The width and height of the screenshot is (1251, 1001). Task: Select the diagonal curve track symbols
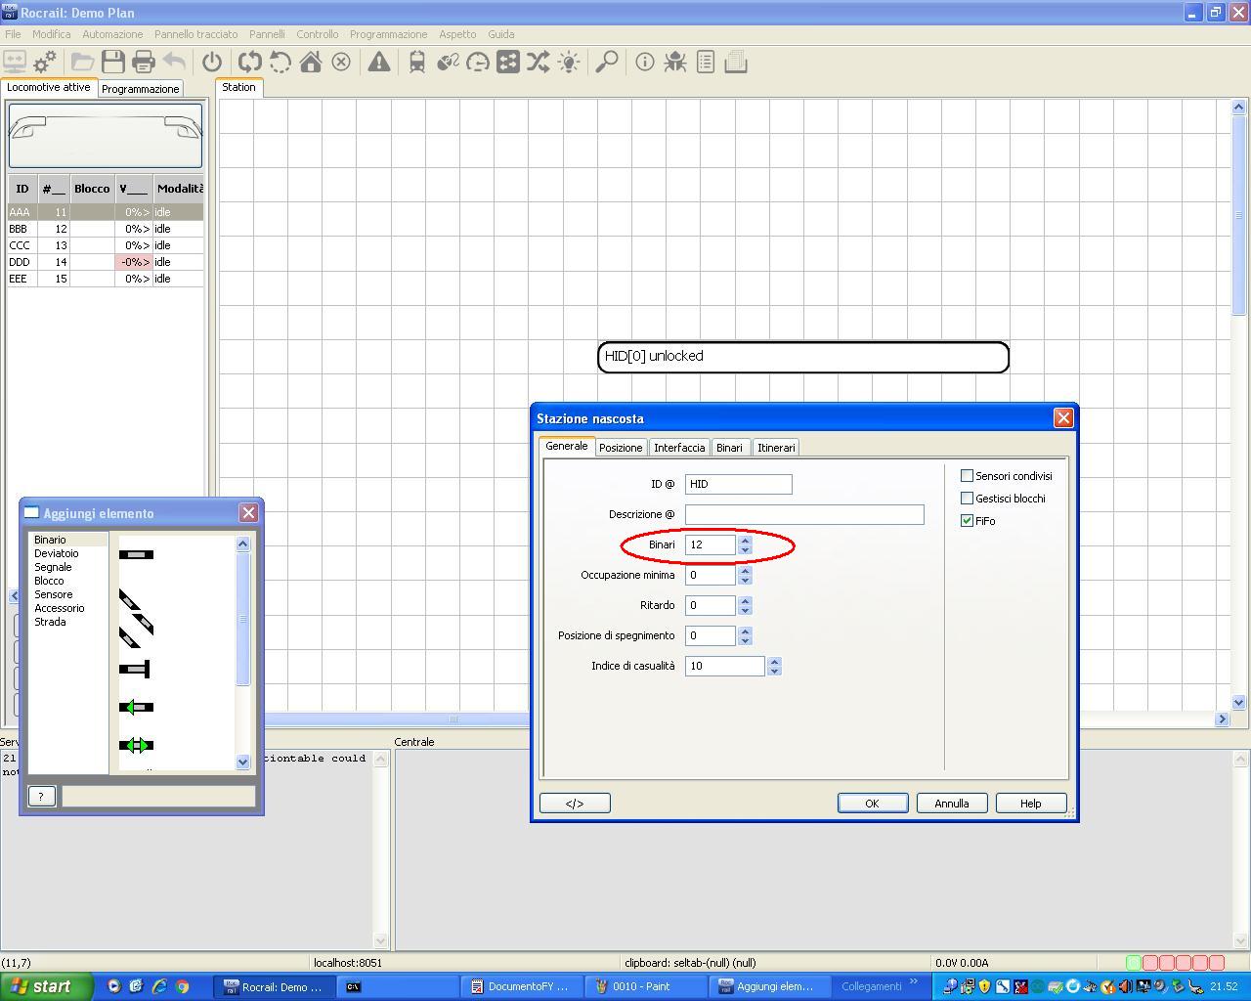click(x=136, y=619)
